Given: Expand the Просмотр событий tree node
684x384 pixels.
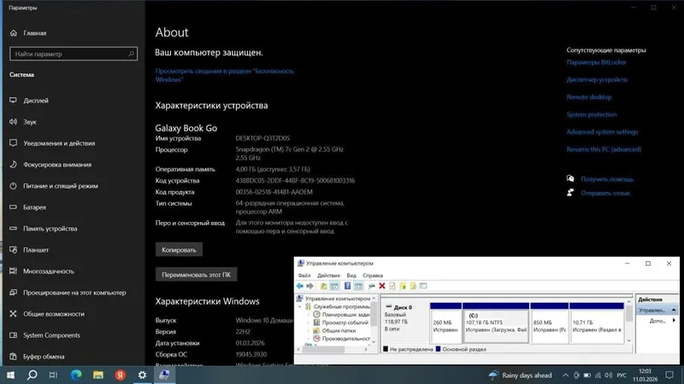Looking at the screenshot, I should coord(309,323).
